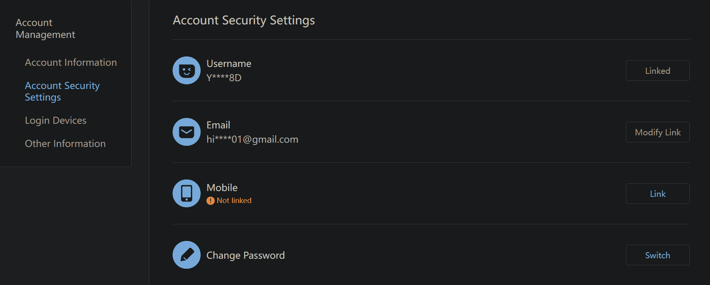Click the orange Not linked status text

point(234,201)
